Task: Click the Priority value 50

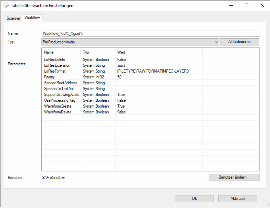Action: 119,77
